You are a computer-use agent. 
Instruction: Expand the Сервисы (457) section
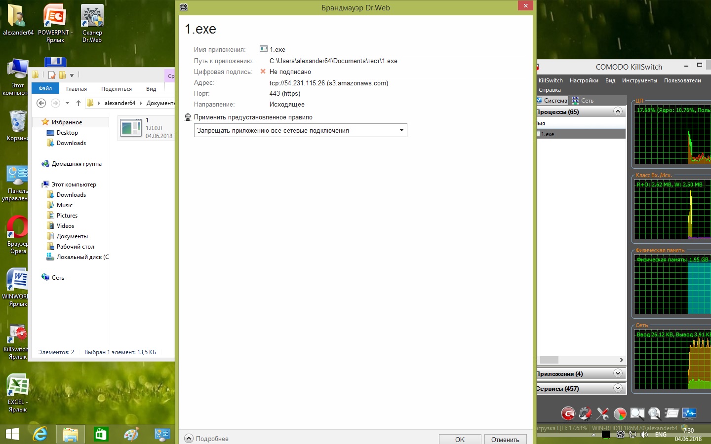click(x=618, y=388)
